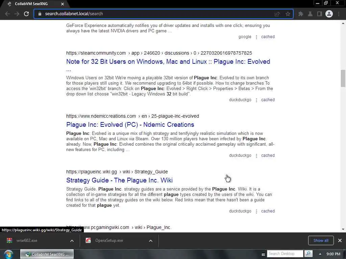Open cached copy of Ndemic Creations result
This screenshot has width=346, height=259.
[x=268, y=155]
